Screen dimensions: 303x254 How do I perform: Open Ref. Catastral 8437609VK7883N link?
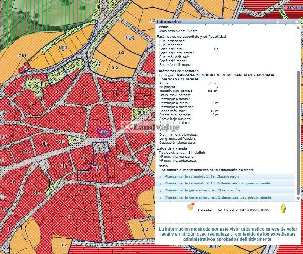point(243,210)
